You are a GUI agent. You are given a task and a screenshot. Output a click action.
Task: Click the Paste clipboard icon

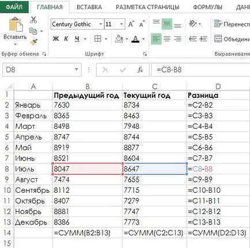point(16,24)
